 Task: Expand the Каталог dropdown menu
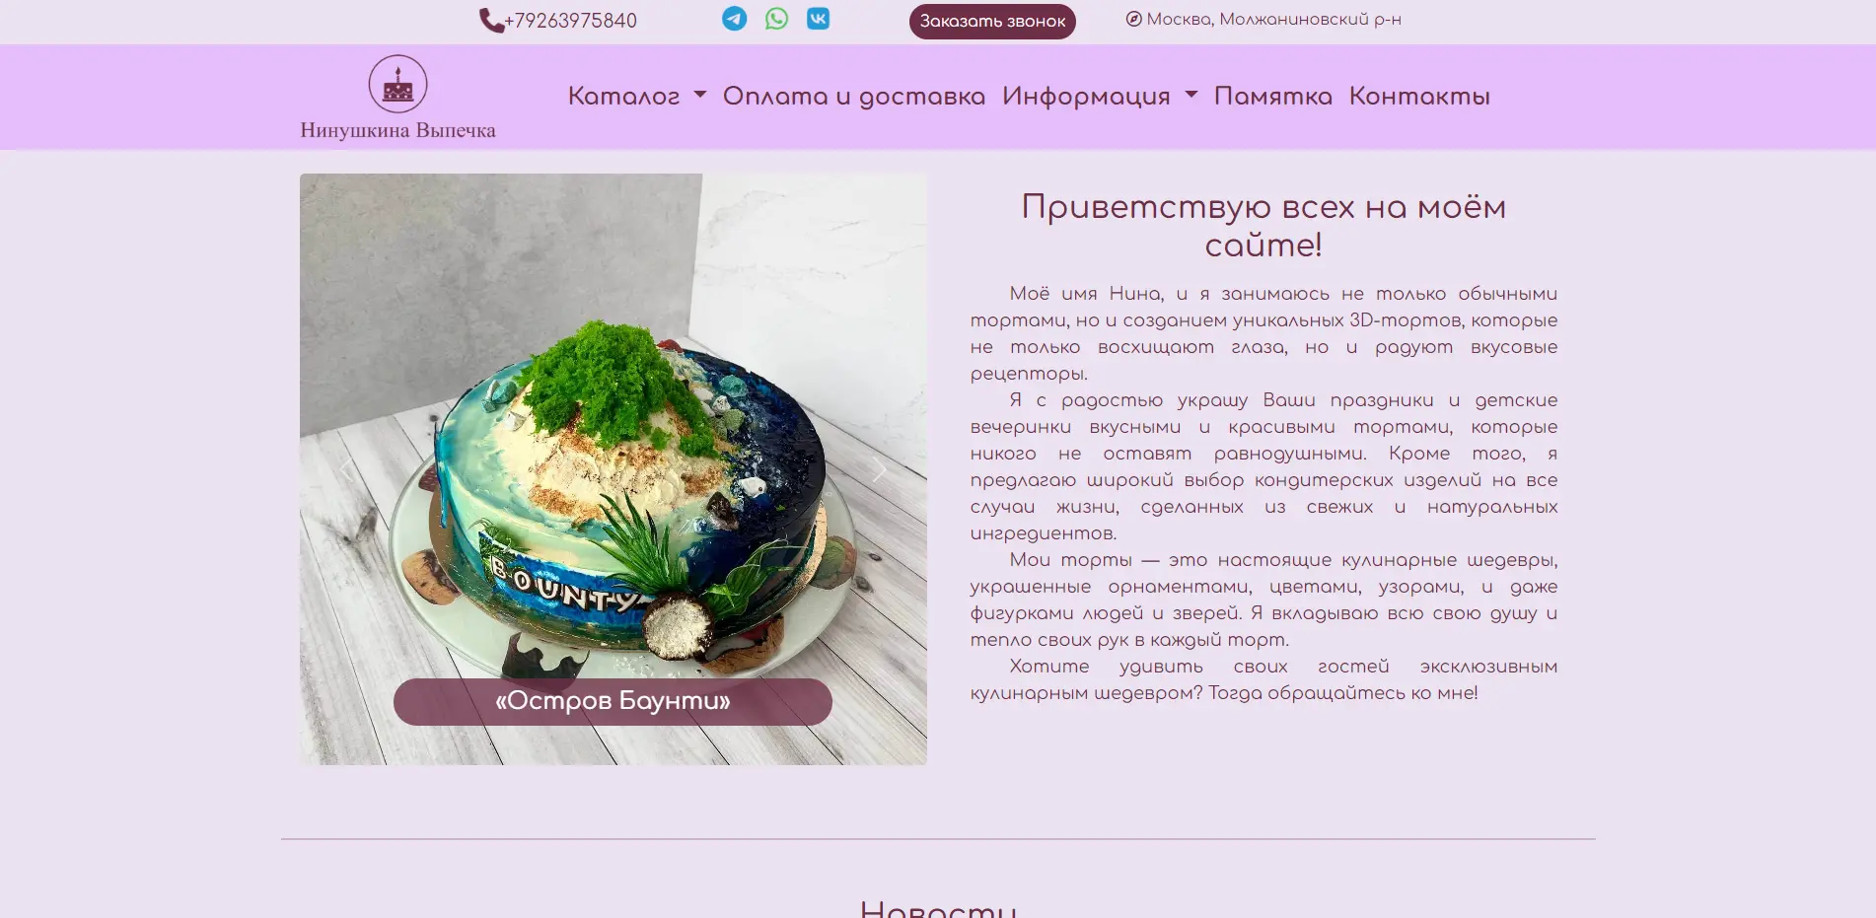[x=637, y=97]
